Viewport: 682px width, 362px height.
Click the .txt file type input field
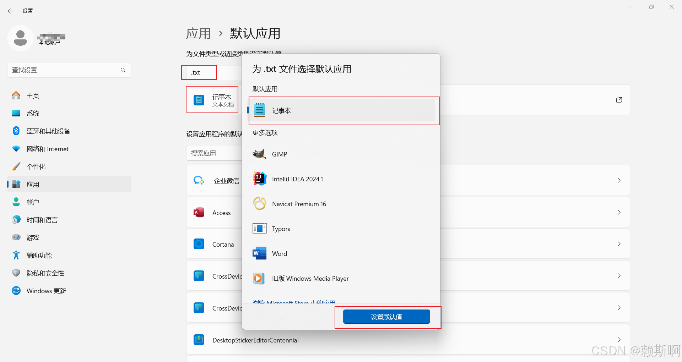tap(214, 73)
